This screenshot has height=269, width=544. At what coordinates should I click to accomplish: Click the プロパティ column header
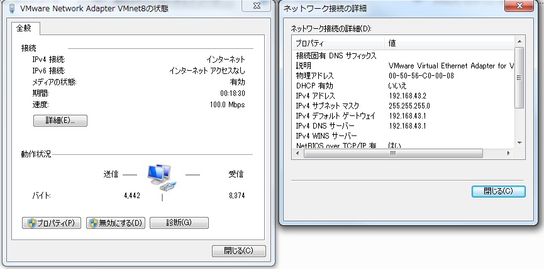[338, 43]
